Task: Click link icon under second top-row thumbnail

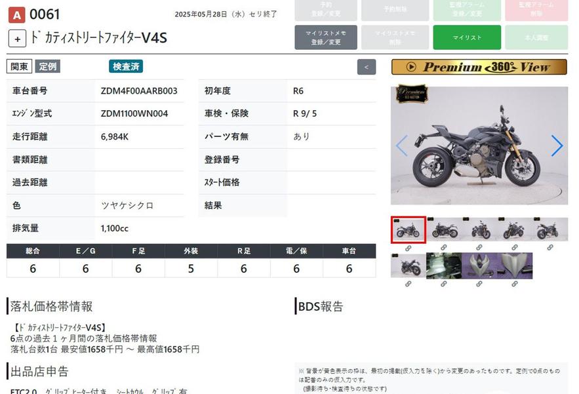Action: [443, 248]
